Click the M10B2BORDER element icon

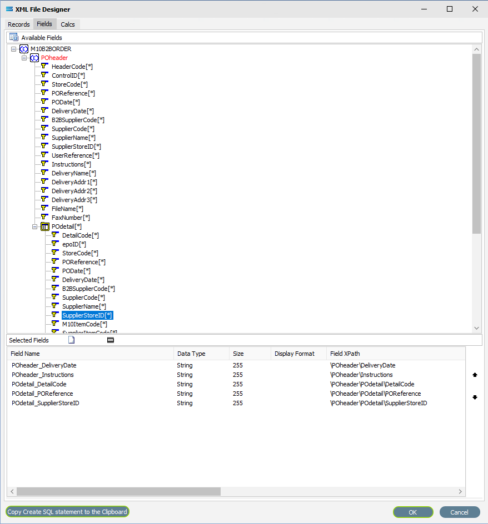(24, 49)
